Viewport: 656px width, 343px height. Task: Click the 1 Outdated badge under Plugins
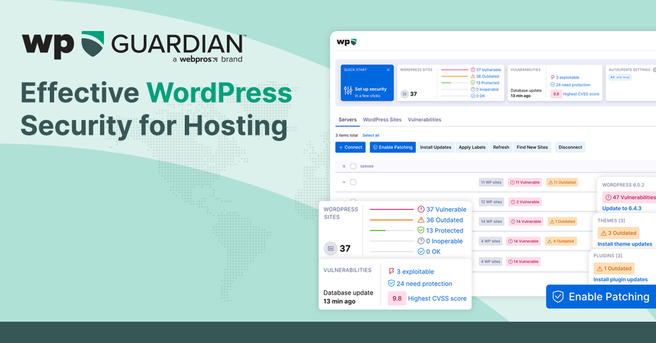click(614, 269)
